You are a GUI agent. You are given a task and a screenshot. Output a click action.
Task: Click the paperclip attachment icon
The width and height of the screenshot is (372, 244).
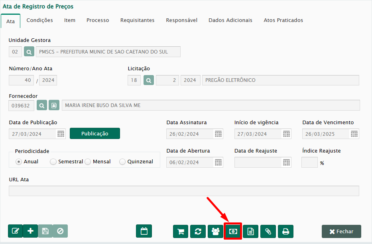tap(268, 231)
